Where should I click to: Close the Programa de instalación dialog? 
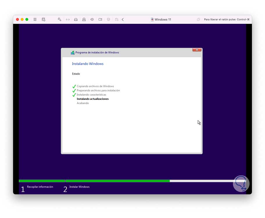pyautogui.click(x=197, y=50)
